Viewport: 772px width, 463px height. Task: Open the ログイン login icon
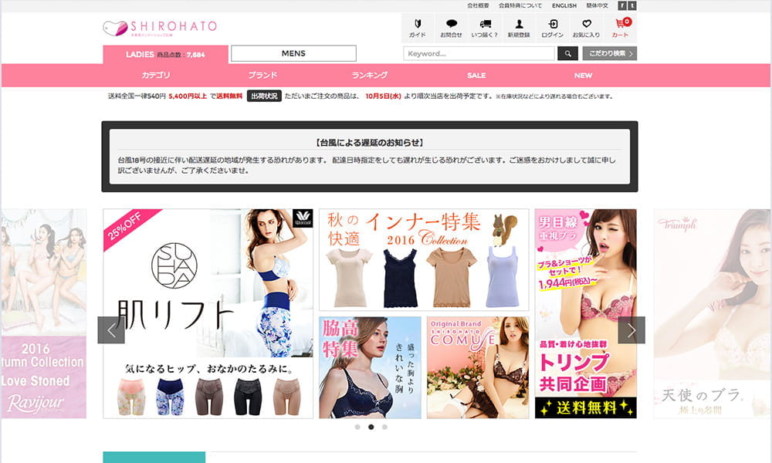pyautogui.click(x=553, y=28)
